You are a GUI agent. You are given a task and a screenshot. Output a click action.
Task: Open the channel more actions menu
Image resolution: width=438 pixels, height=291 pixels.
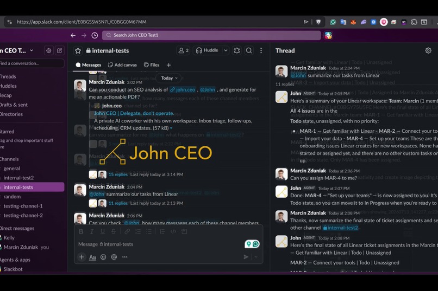[x=261, y=50]
